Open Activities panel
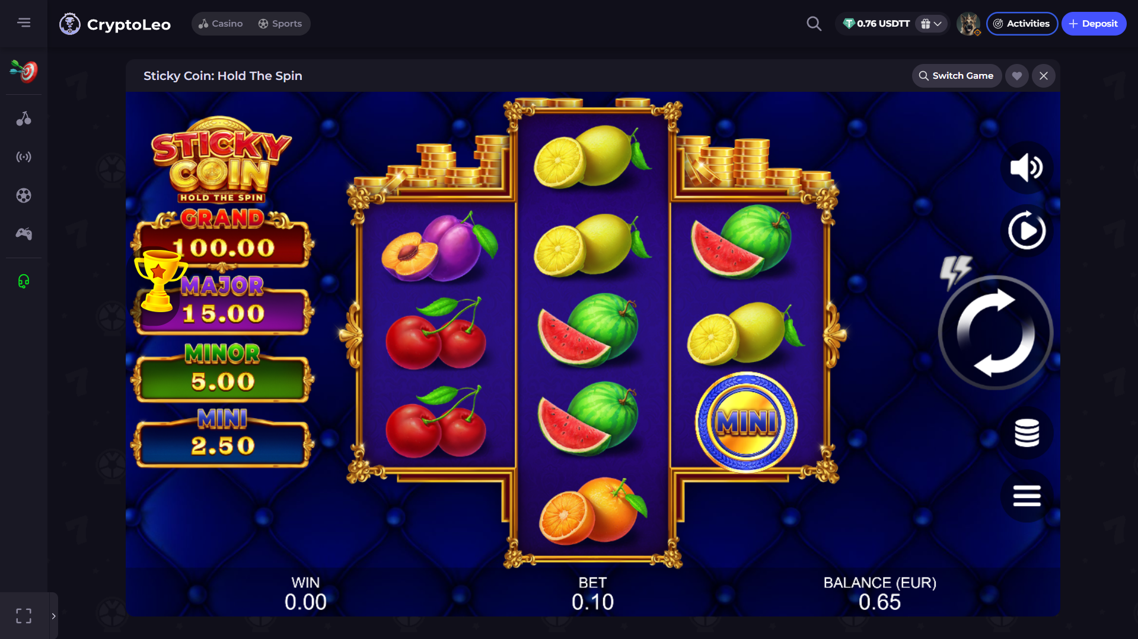The image size is (1138, 639). coord(1021,24)
